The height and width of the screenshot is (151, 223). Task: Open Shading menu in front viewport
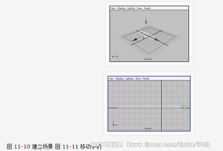(x=120, y=79)
